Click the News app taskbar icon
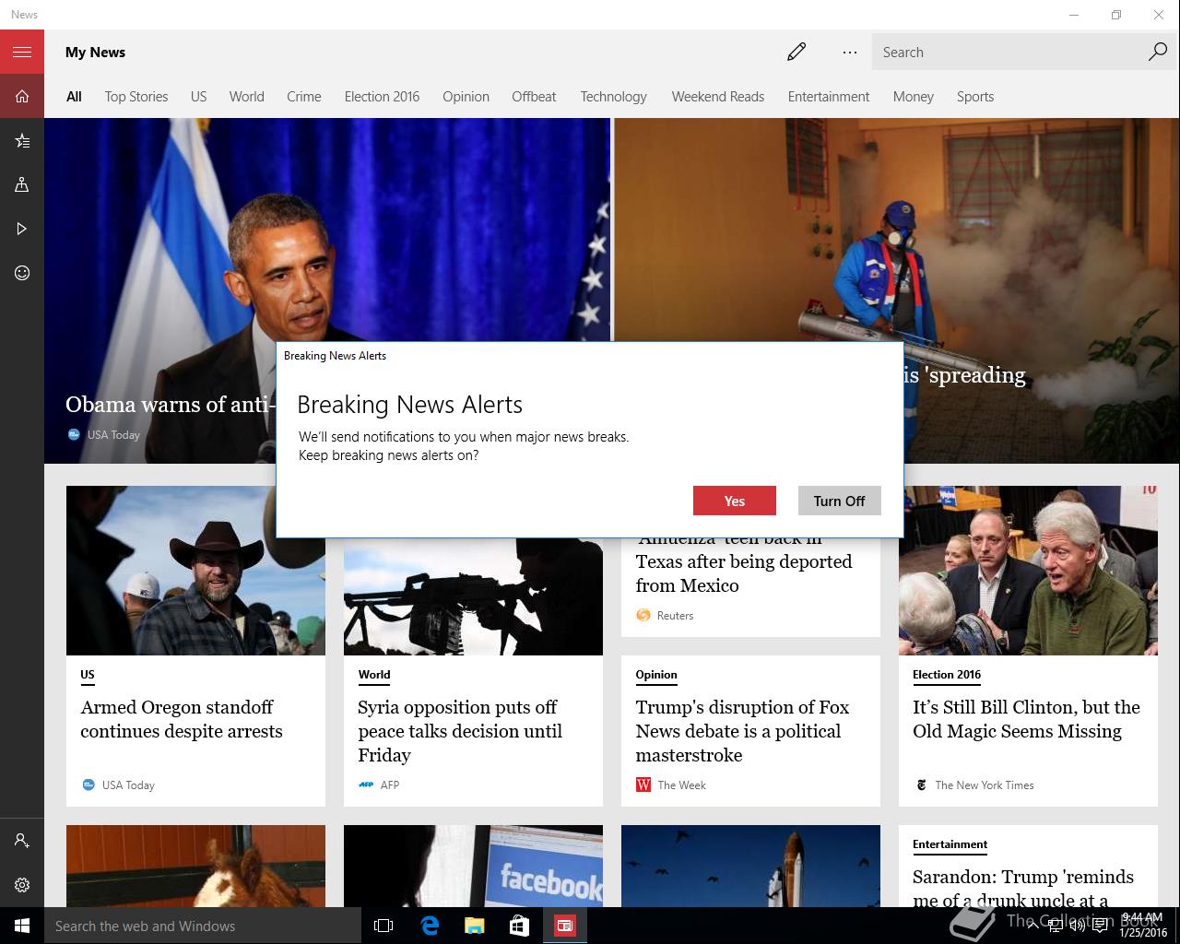1180x944 pixels. 565,926
